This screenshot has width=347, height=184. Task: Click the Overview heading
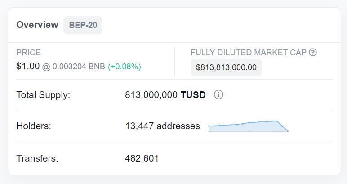point(37,25)
